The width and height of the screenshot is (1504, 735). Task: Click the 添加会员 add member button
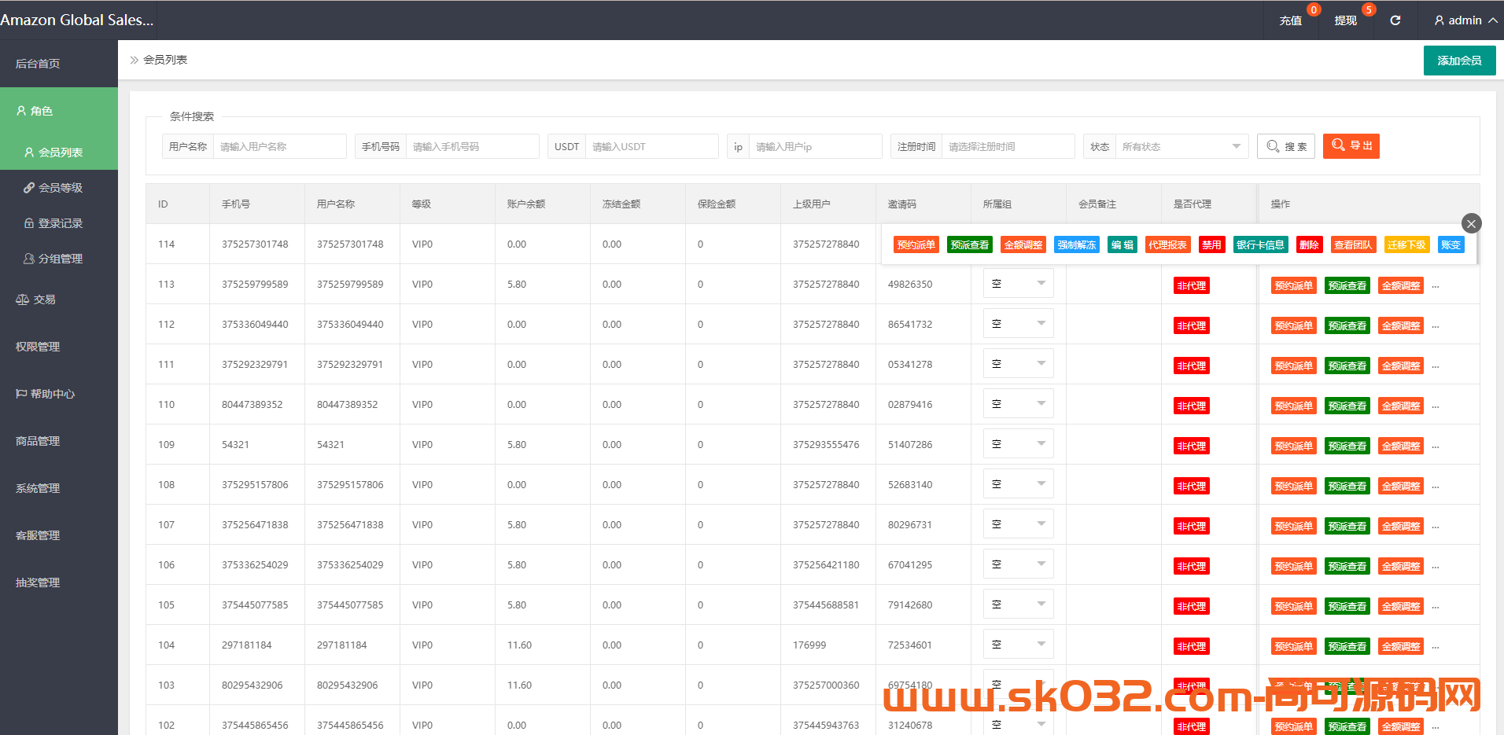(x=1459, y=61)
